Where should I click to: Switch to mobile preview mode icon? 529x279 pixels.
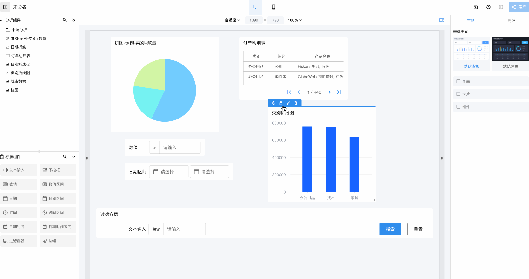pyautogui.click(x=273, y=7)
